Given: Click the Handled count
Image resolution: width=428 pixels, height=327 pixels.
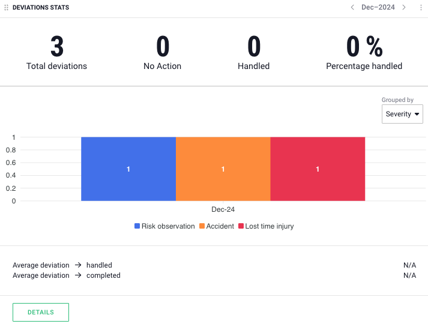Looking at the screenshot, I should pos(254,47).
